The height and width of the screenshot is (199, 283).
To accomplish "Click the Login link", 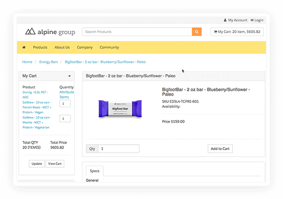I will [257, 20].
